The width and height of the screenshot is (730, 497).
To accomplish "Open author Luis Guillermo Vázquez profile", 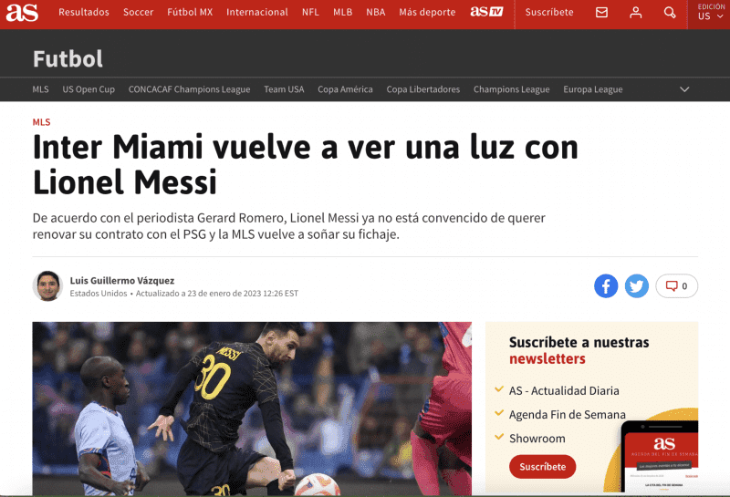I will click(x=122, y=280).
